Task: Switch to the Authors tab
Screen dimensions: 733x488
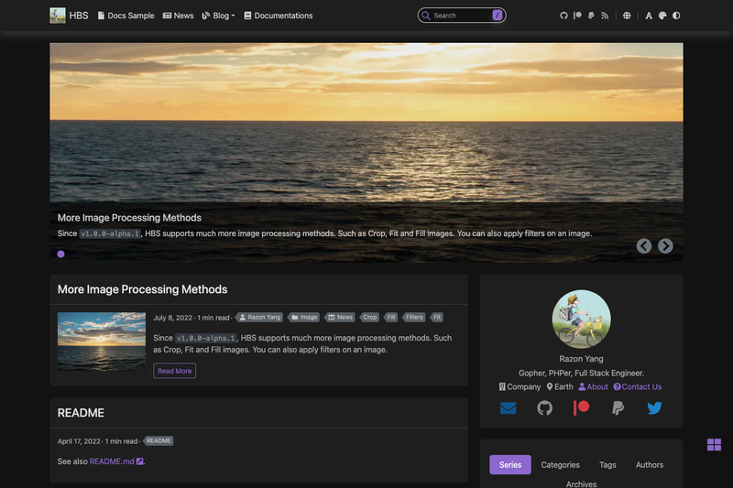Action: 650,464
